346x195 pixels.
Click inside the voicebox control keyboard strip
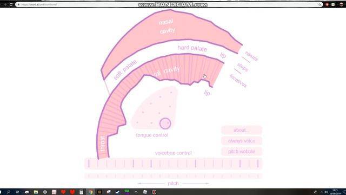173,164
